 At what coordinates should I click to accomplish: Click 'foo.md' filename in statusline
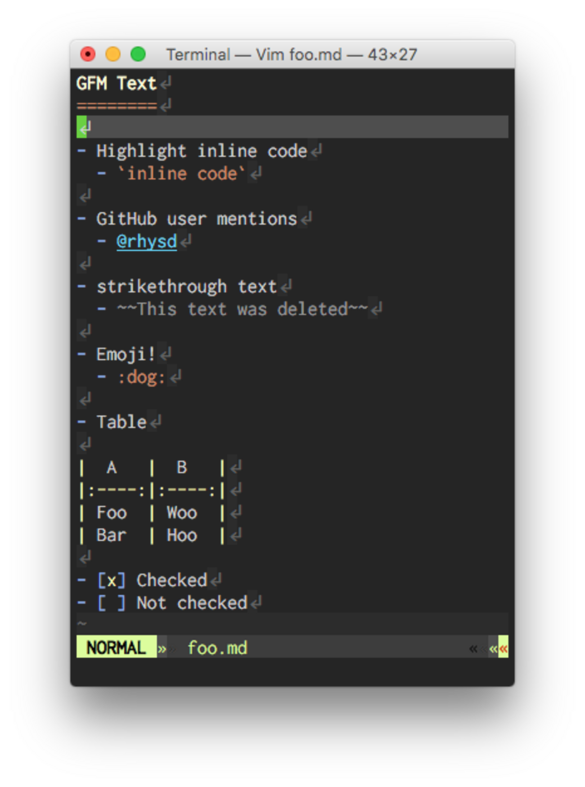point(217,648)
